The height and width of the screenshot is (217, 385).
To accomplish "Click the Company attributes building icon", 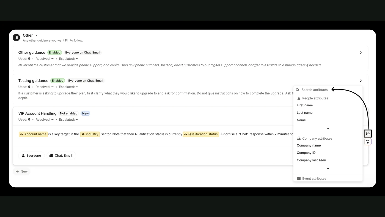I will (299, 139).
